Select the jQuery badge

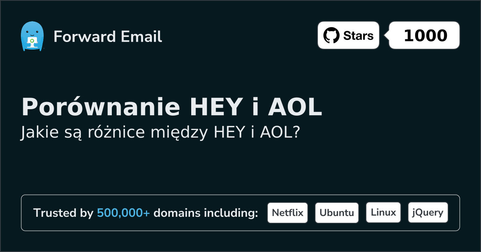(x=428, y=213)
